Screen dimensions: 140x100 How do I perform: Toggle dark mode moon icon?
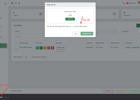(x=124, y=3)
